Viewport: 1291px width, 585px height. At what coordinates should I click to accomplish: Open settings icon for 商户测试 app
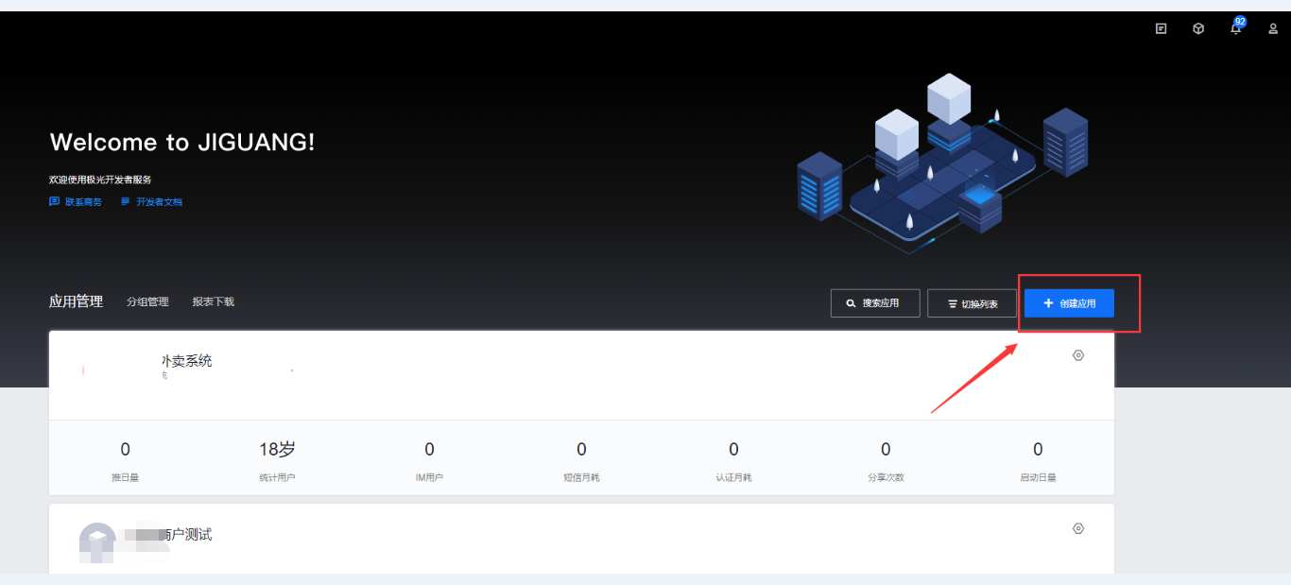point(1078,528)
